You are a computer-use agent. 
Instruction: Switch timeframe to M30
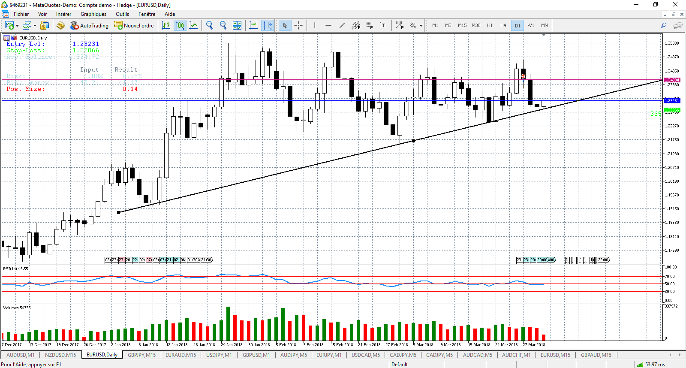coord(476,25)
